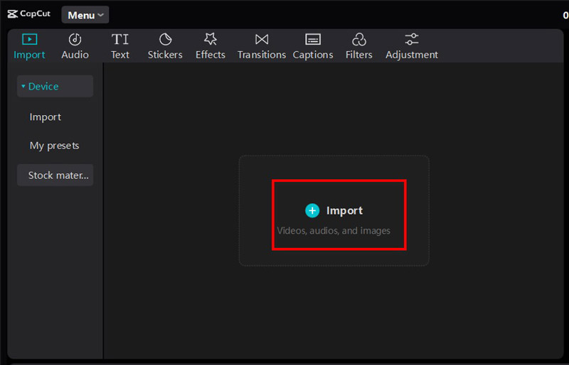Viewport: 569px width, 365px height.
Task: Open the Menu dropdown
Action: click(x=85, y=15)
